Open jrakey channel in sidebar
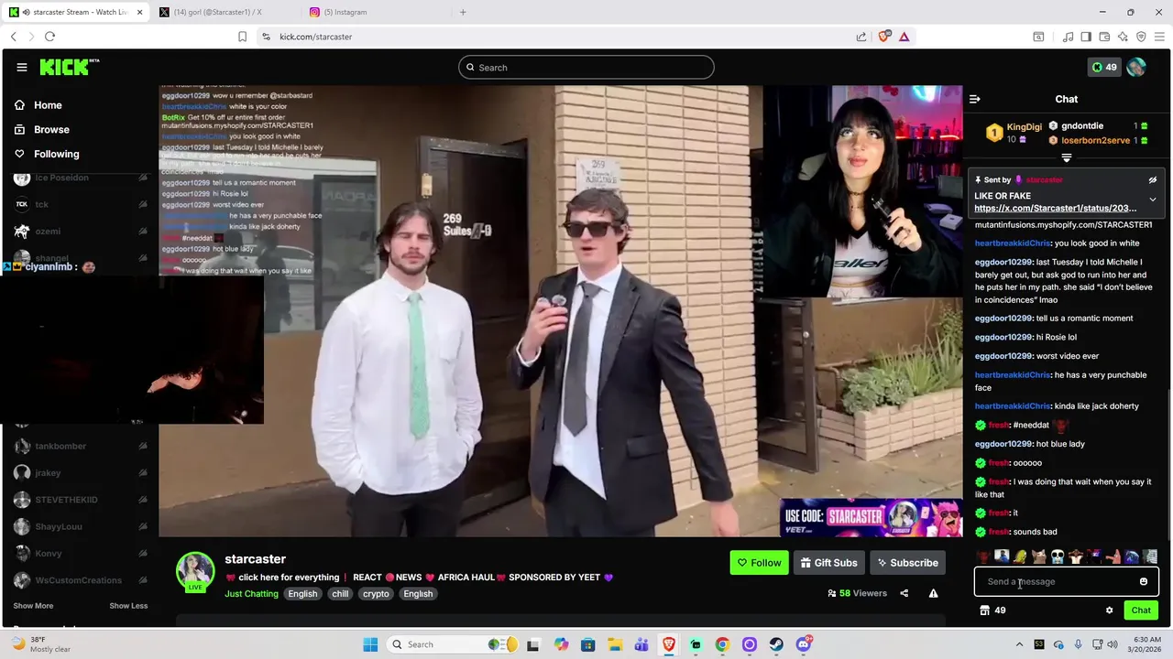This screenshot has height=659, width=1173. tap(80, 473)
